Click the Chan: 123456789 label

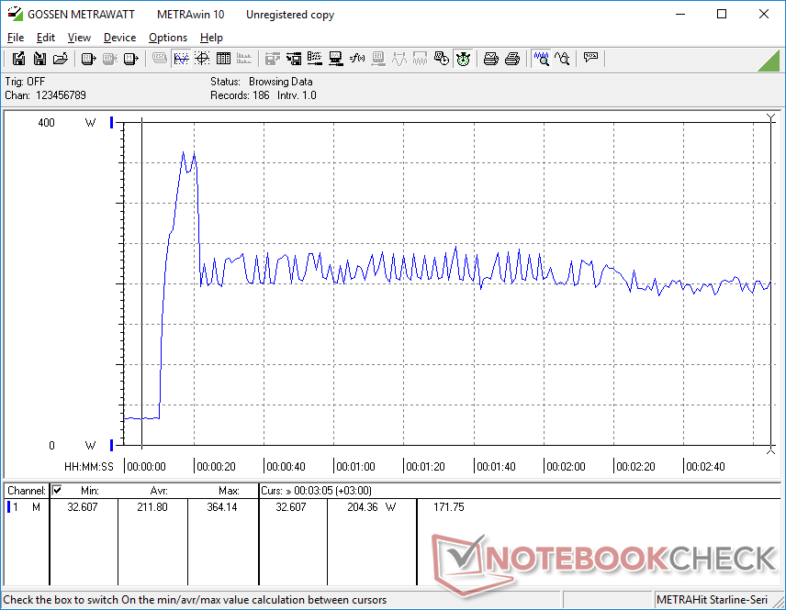[x=46, y=95]
